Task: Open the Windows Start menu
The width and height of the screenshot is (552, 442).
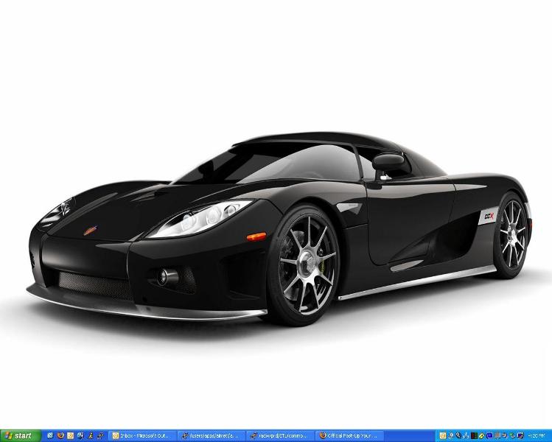Action: pyautogui.click(x=20, y=435)
